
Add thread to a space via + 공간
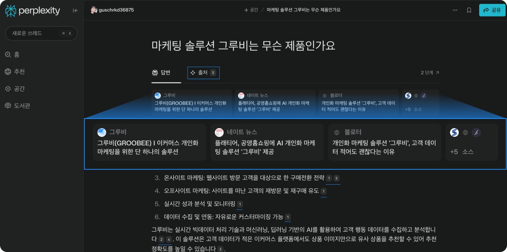251,10
